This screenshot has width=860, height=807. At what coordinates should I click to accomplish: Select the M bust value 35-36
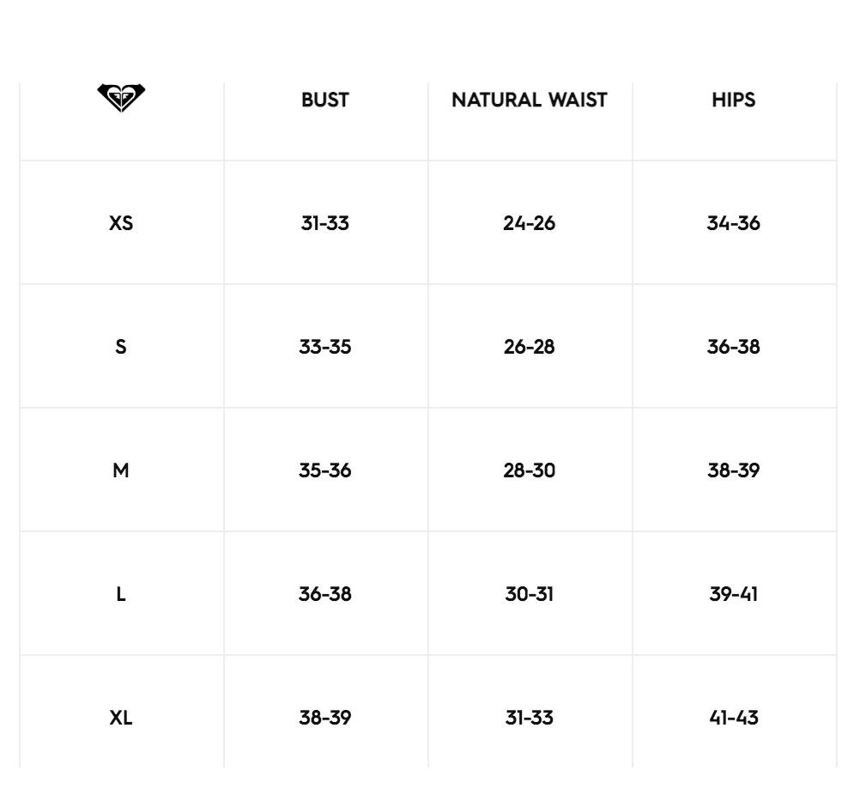coord(325,470)
